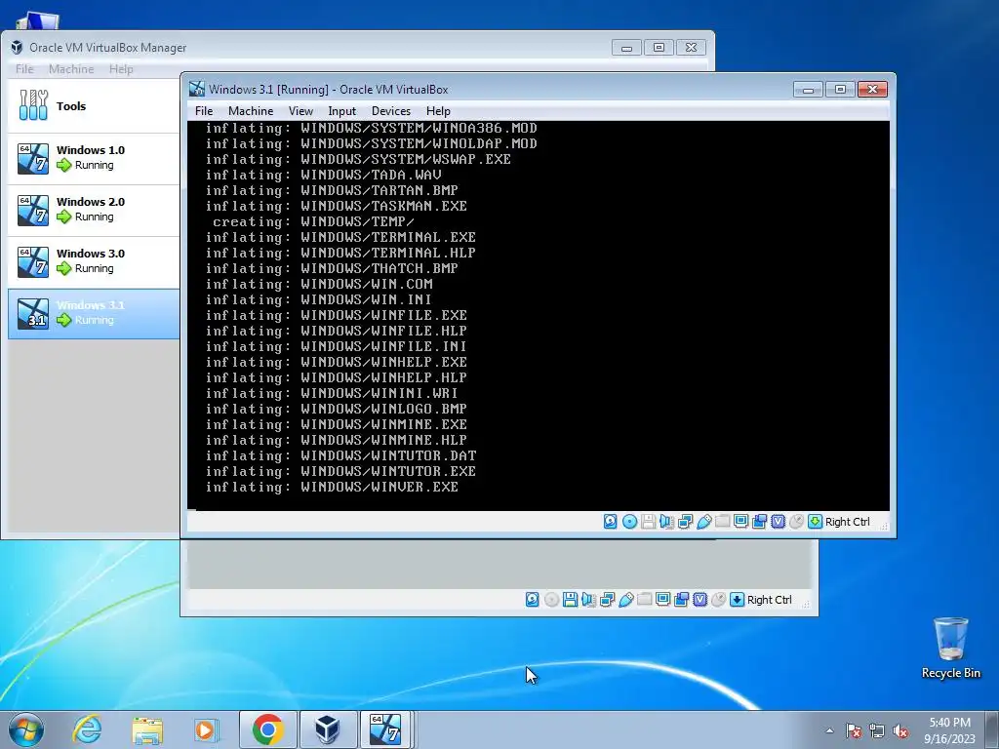
Task: Launch Internet Explorer from the taskbar
Action: [87, 729]
